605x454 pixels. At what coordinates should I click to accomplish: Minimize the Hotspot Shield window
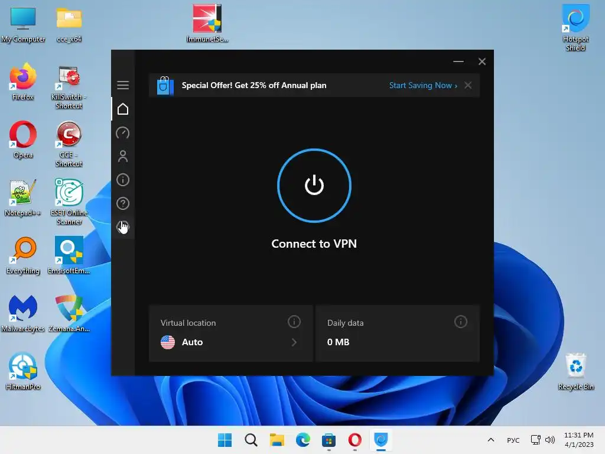tap(458, 61)
